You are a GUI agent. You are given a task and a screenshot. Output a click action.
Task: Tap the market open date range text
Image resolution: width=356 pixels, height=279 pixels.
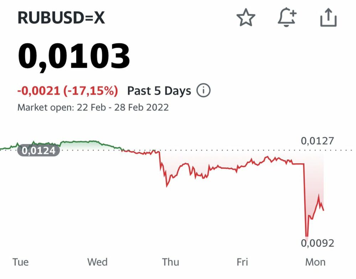93,107
